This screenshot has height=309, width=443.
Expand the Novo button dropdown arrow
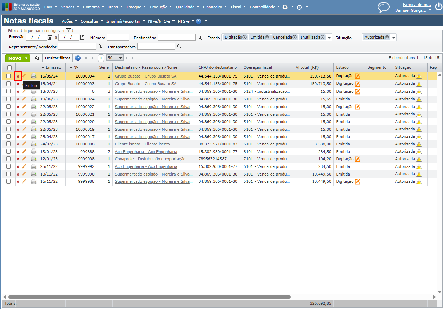coord(26,58)
